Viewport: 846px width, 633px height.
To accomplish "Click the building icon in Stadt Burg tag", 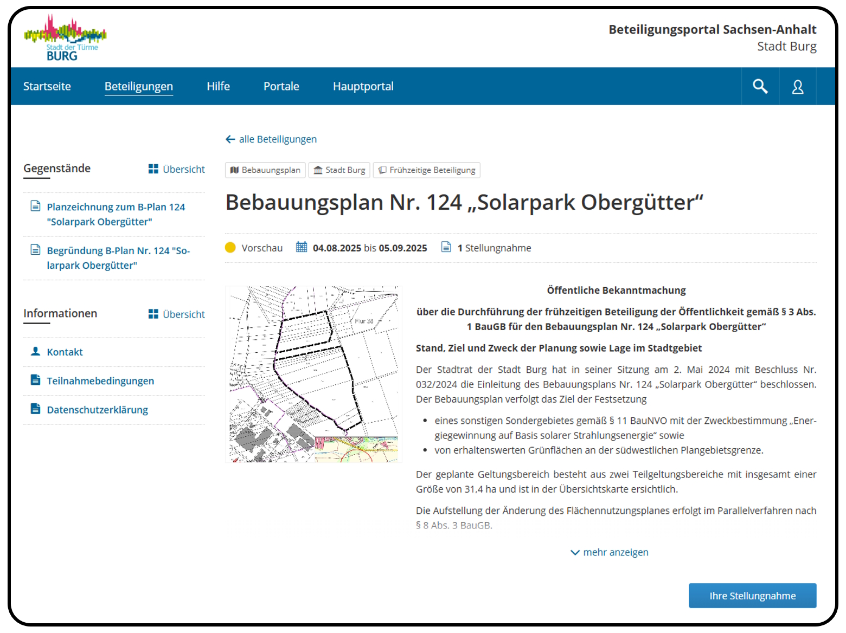I will pos(318,170).
